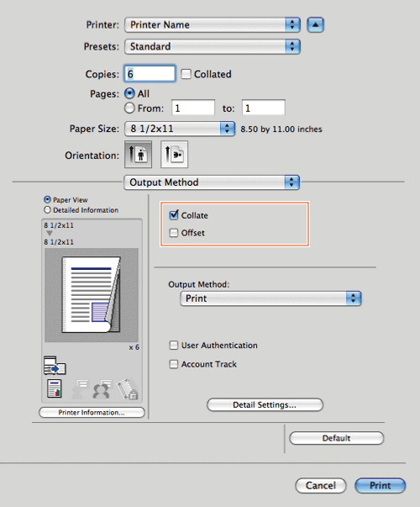Image resolution: width=420 pixels, height=507 pixels.
Task: Open Printer Information dialog
Action: (x=92, y=413)
